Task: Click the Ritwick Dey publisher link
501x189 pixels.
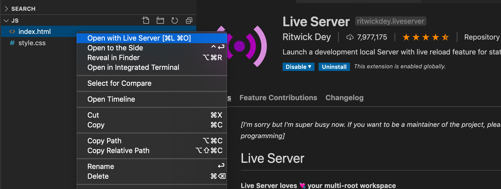Action: [x=307, y=37]
